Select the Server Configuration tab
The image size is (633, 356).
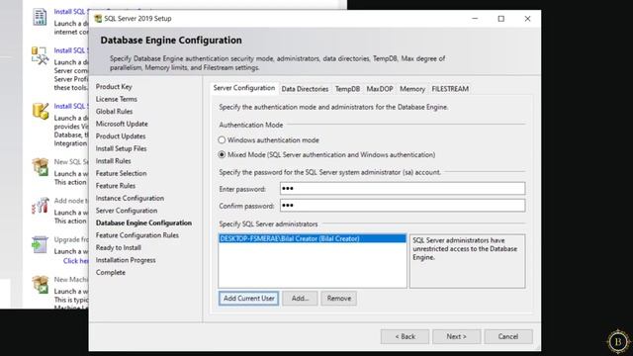click(244, 88)
